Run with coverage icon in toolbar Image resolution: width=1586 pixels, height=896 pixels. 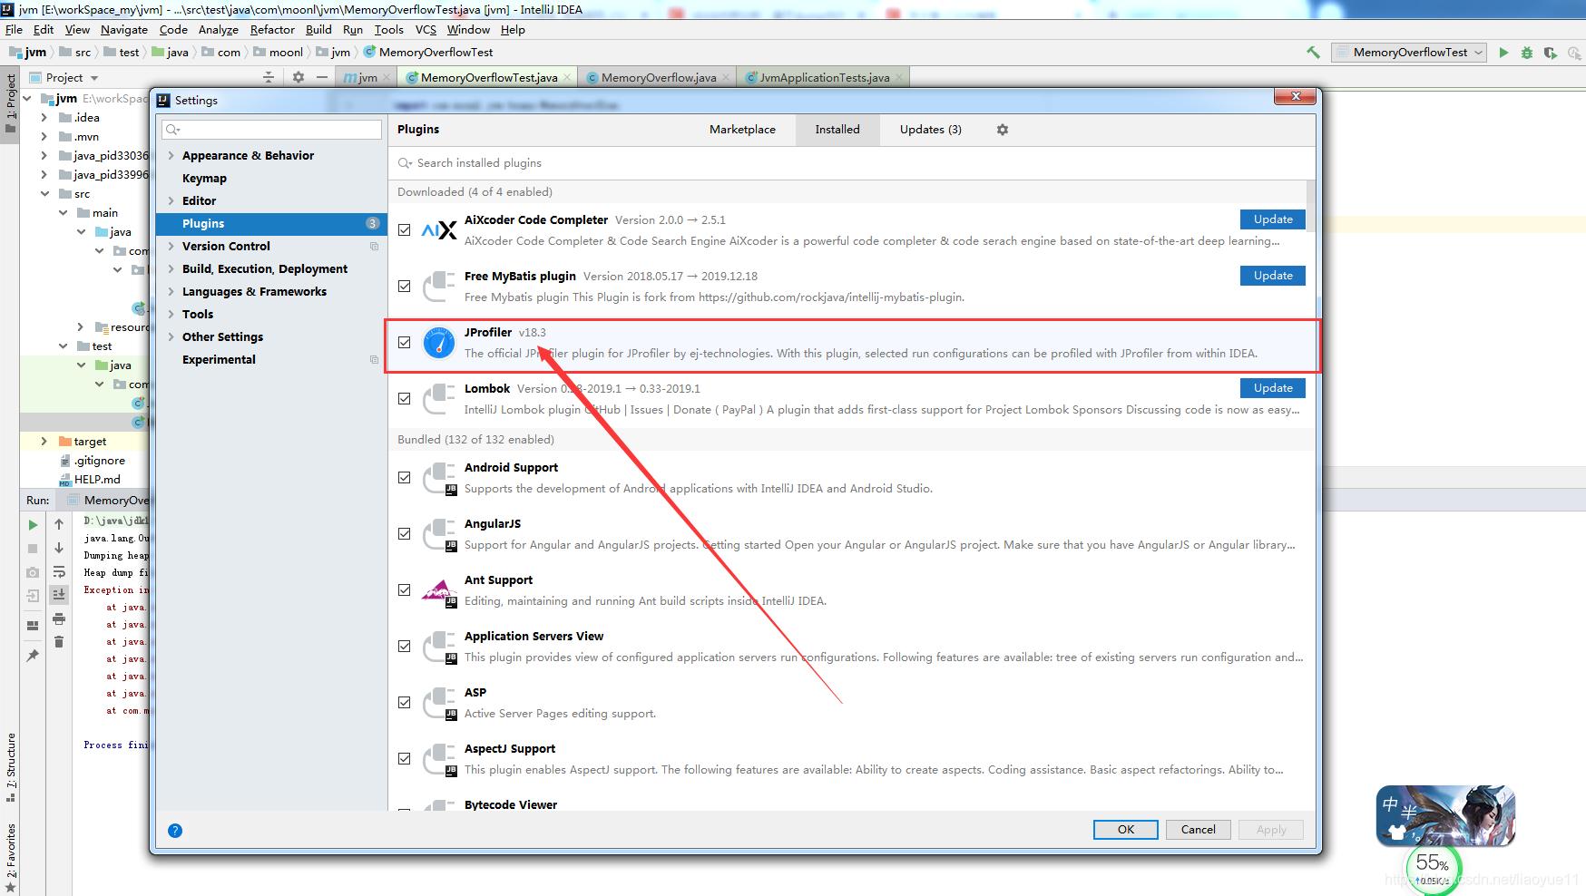[1551, 53]
